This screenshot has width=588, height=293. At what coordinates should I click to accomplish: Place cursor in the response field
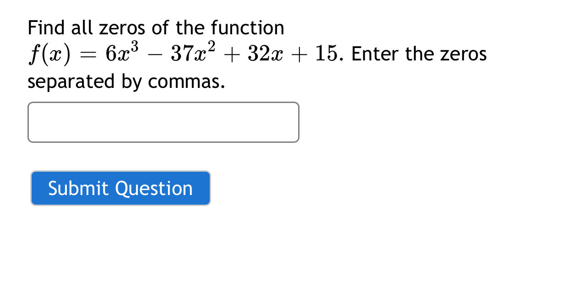click(x=163, y=122)
